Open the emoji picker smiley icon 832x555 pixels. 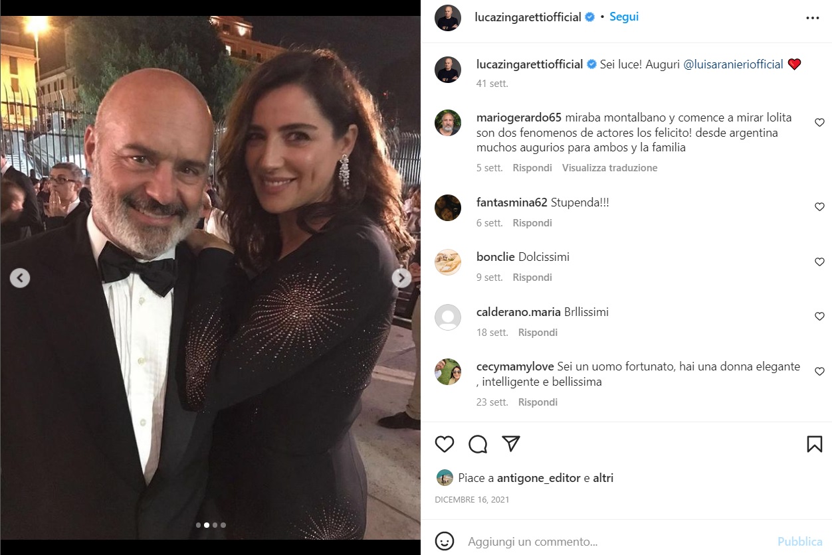(x=445, y=541)
